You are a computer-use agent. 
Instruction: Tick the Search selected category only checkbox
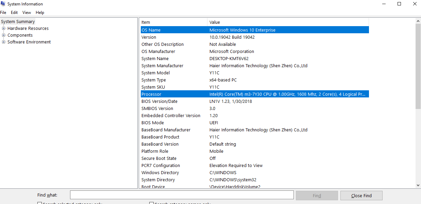coord(39,203)
